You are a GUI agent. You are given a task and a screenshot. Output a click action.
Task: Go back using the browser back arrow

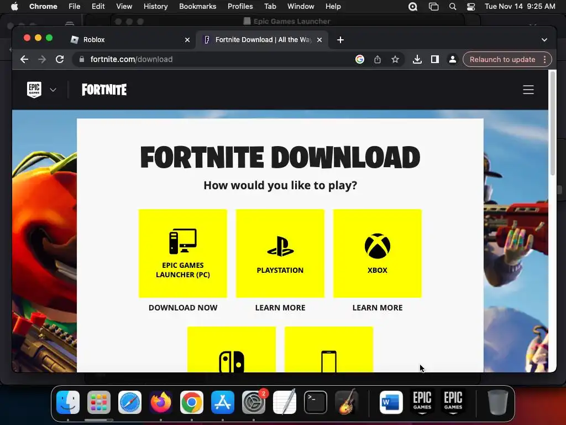pos(24,59)
